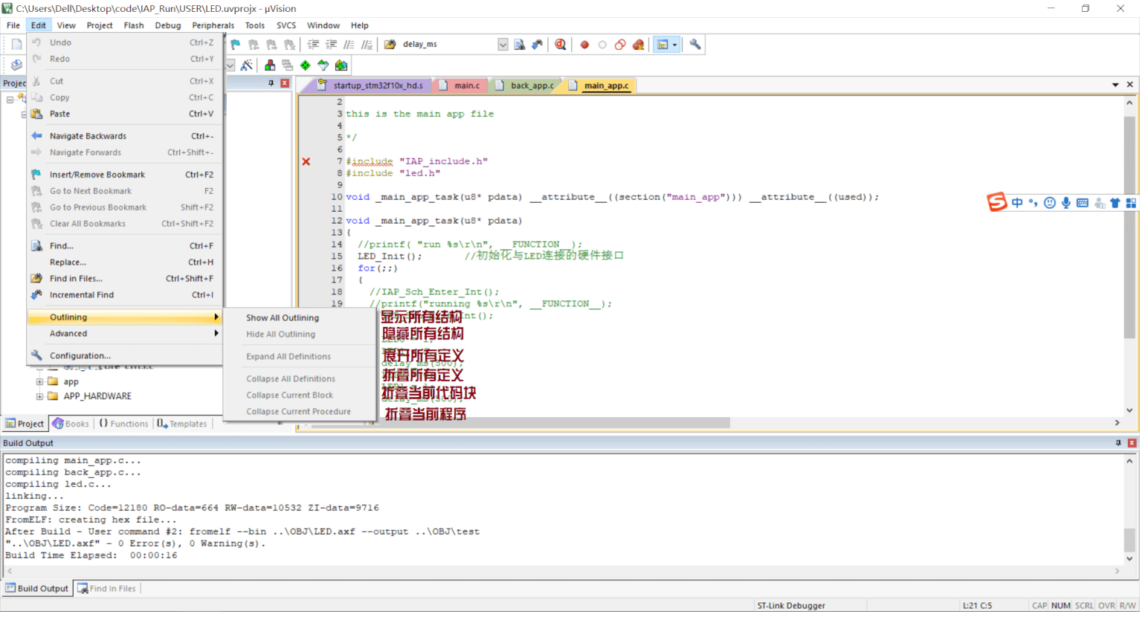Open the Debug menu in the menu bar
Screen dimensions: 1142x617
(x=168, y=25)
